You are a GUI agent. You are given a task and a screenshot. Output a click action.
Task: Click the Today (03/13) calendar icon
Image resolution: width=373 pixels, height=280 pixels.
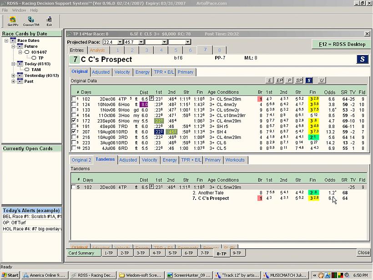coord(20,64)
